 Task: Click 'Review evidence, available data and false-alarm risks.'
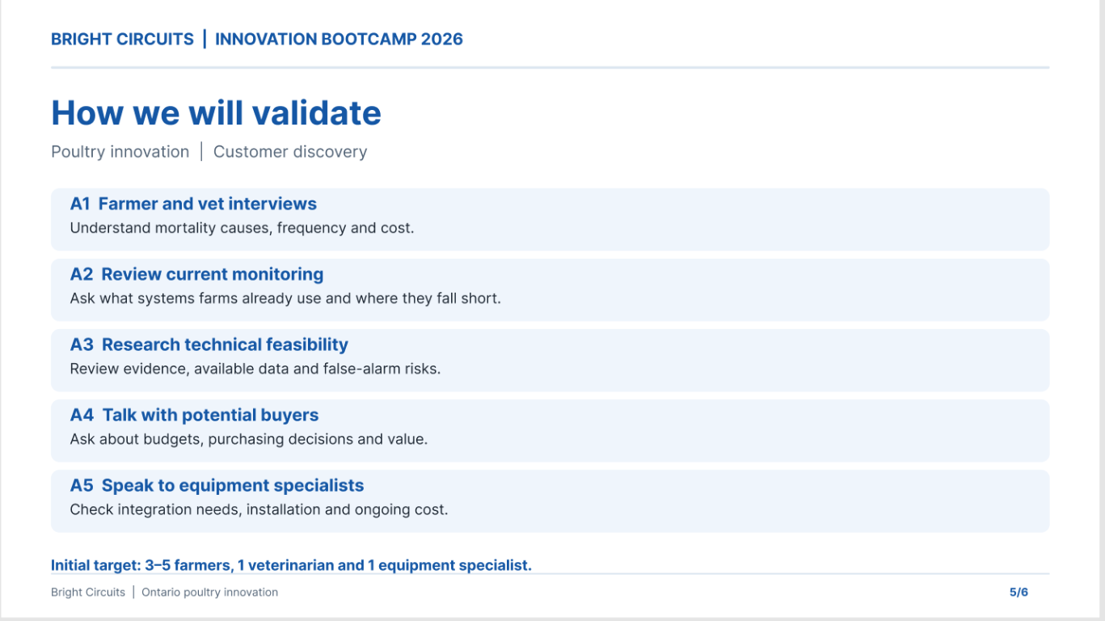coord(255,369)
